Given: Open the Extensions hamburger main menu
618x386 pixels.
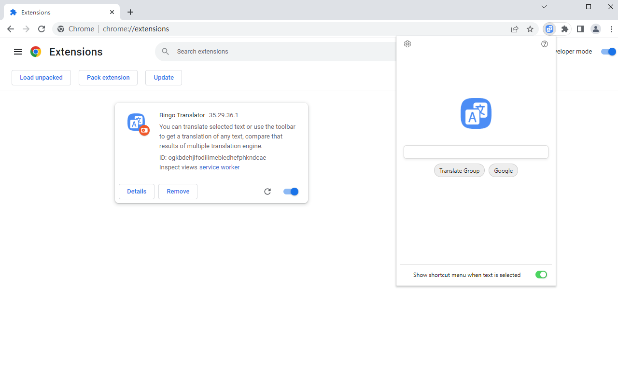Looking at the screenshot, I should [x=18, y=52].
